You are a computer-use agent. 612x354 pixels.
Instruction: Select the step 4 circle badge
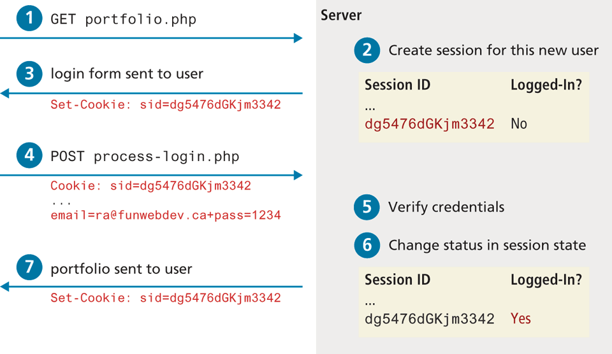[29, 156]
